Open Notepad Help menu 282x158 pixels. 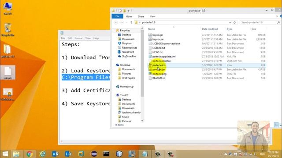[x=96, y=38]
